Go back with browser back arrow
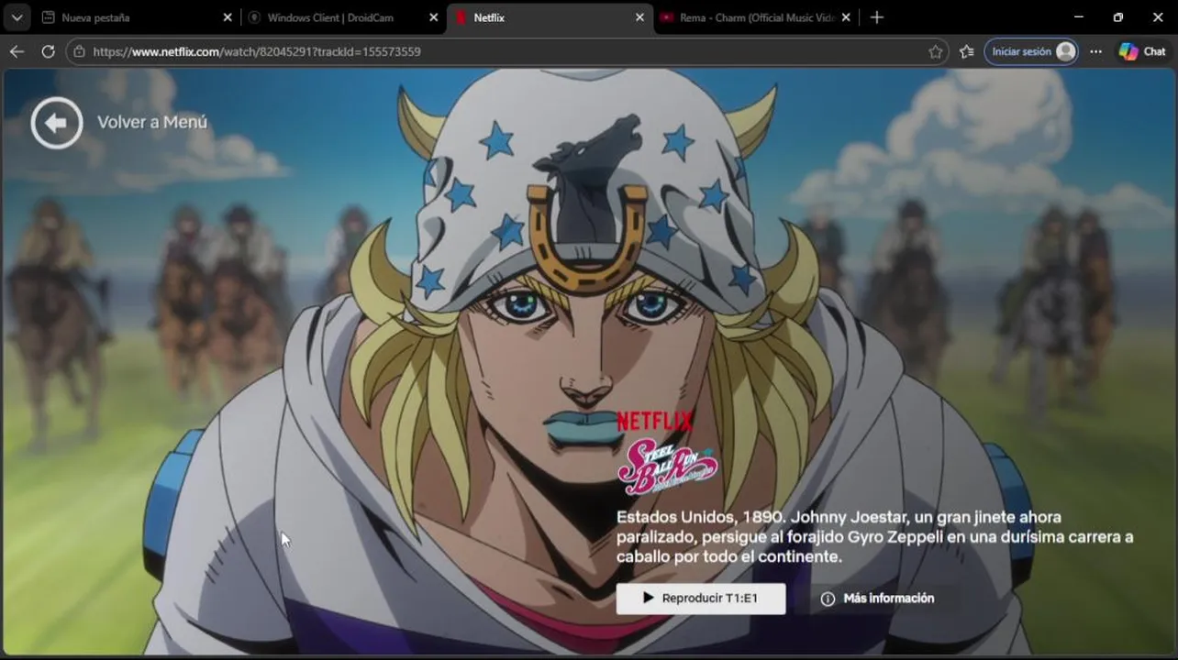 pyautogui.click(x=17, y=52)
